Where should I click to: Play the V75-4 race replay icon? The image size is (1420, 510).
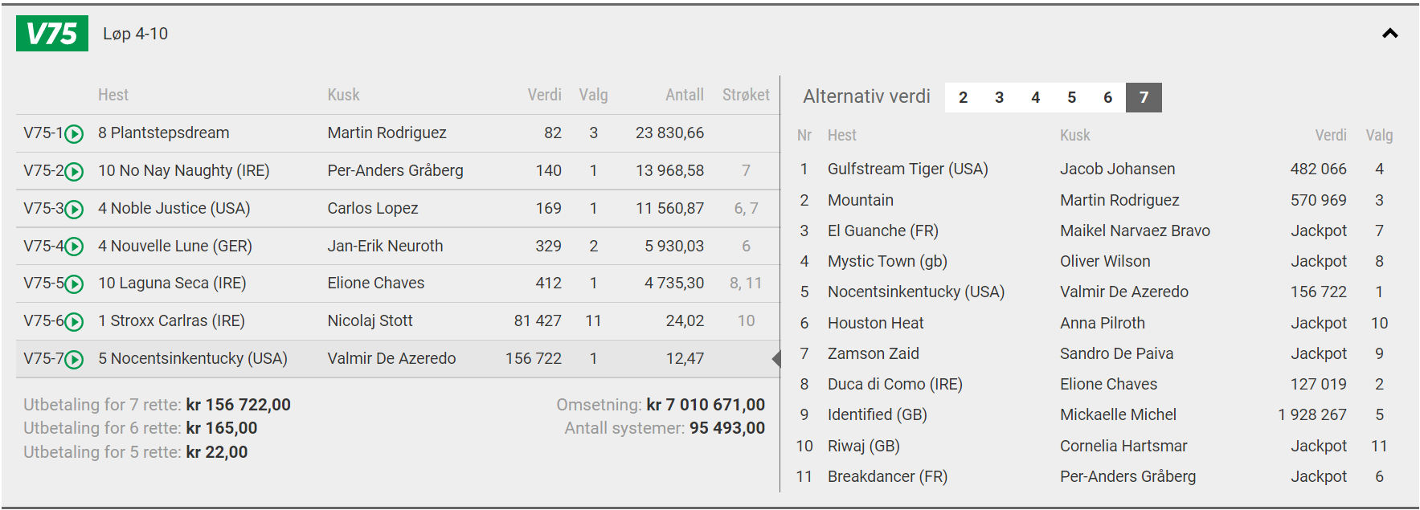pos(74,247)
